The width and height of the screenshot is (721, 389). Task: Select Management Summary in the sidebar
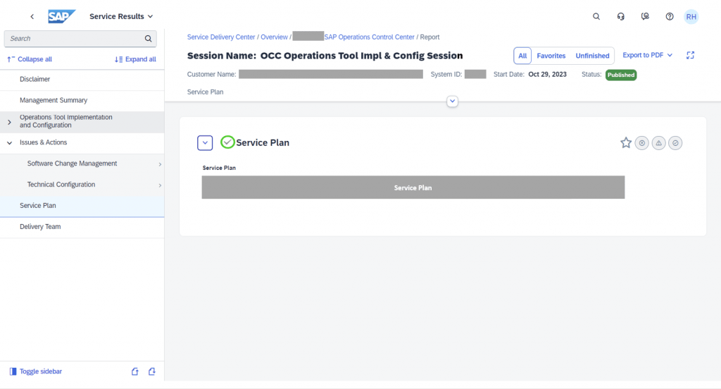pyautogui.click(x=82, y=100)
